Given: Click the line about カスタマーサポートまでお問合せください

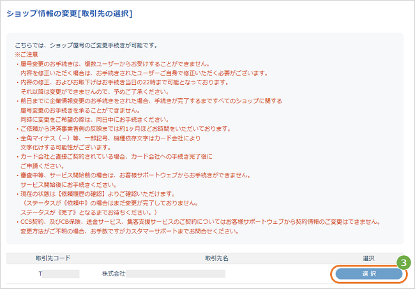Looking at the screenshot, I should coord(130,232).
